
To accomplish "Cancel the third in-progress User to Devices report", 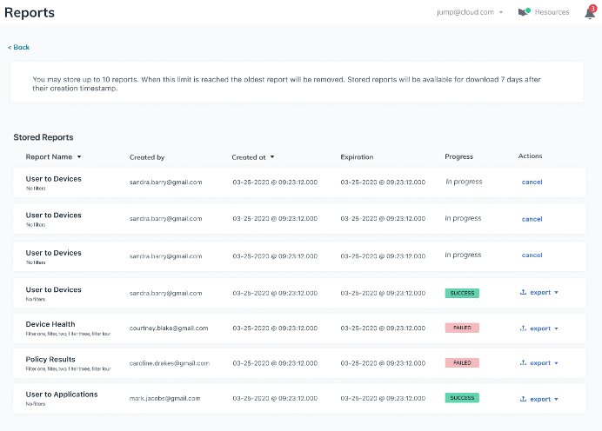I will click(x=532, y=255).
